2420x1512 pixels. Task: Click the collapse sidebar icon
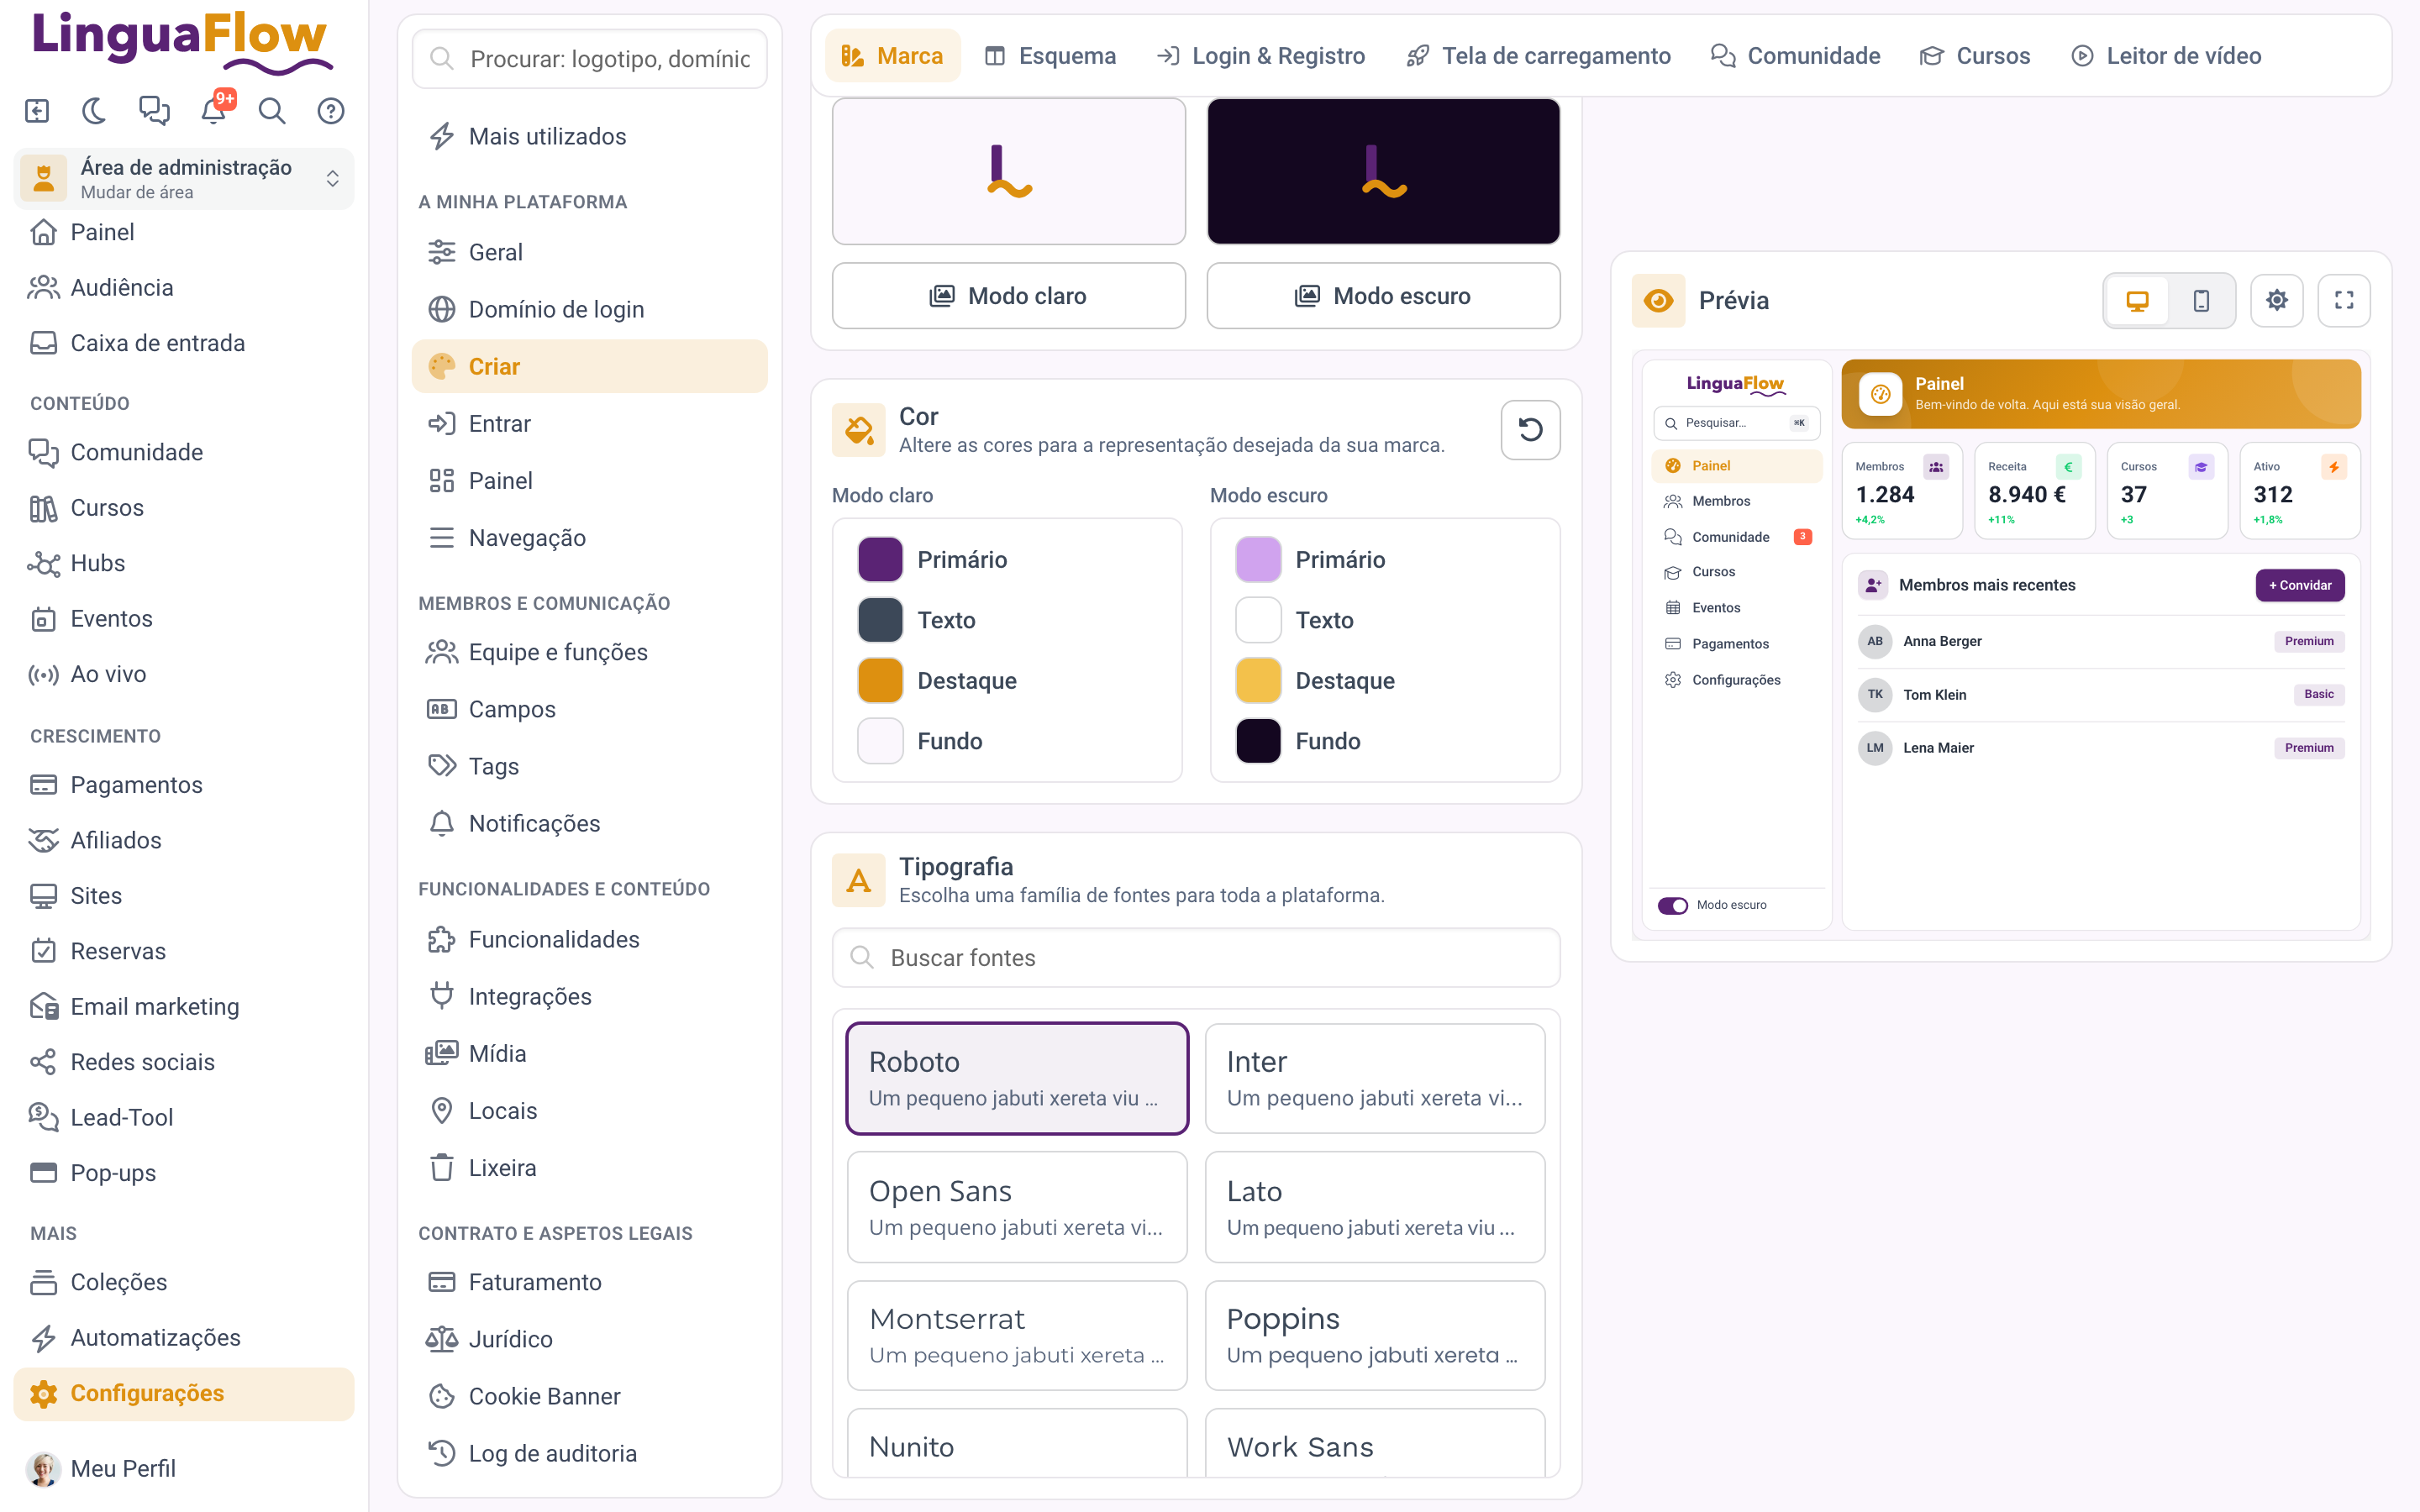point(37,110)
